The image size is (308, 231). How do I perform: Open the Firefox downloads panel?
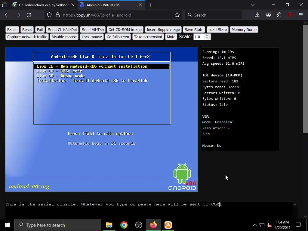[257, 15]
